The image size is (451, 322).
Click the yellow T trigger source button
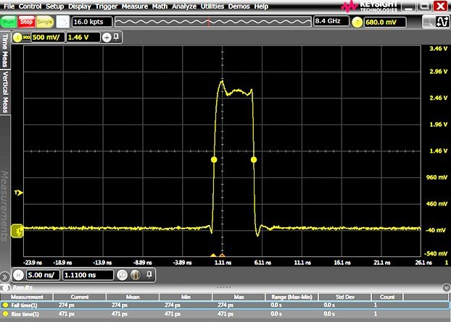pyautogui.click(x=357, y=22)
